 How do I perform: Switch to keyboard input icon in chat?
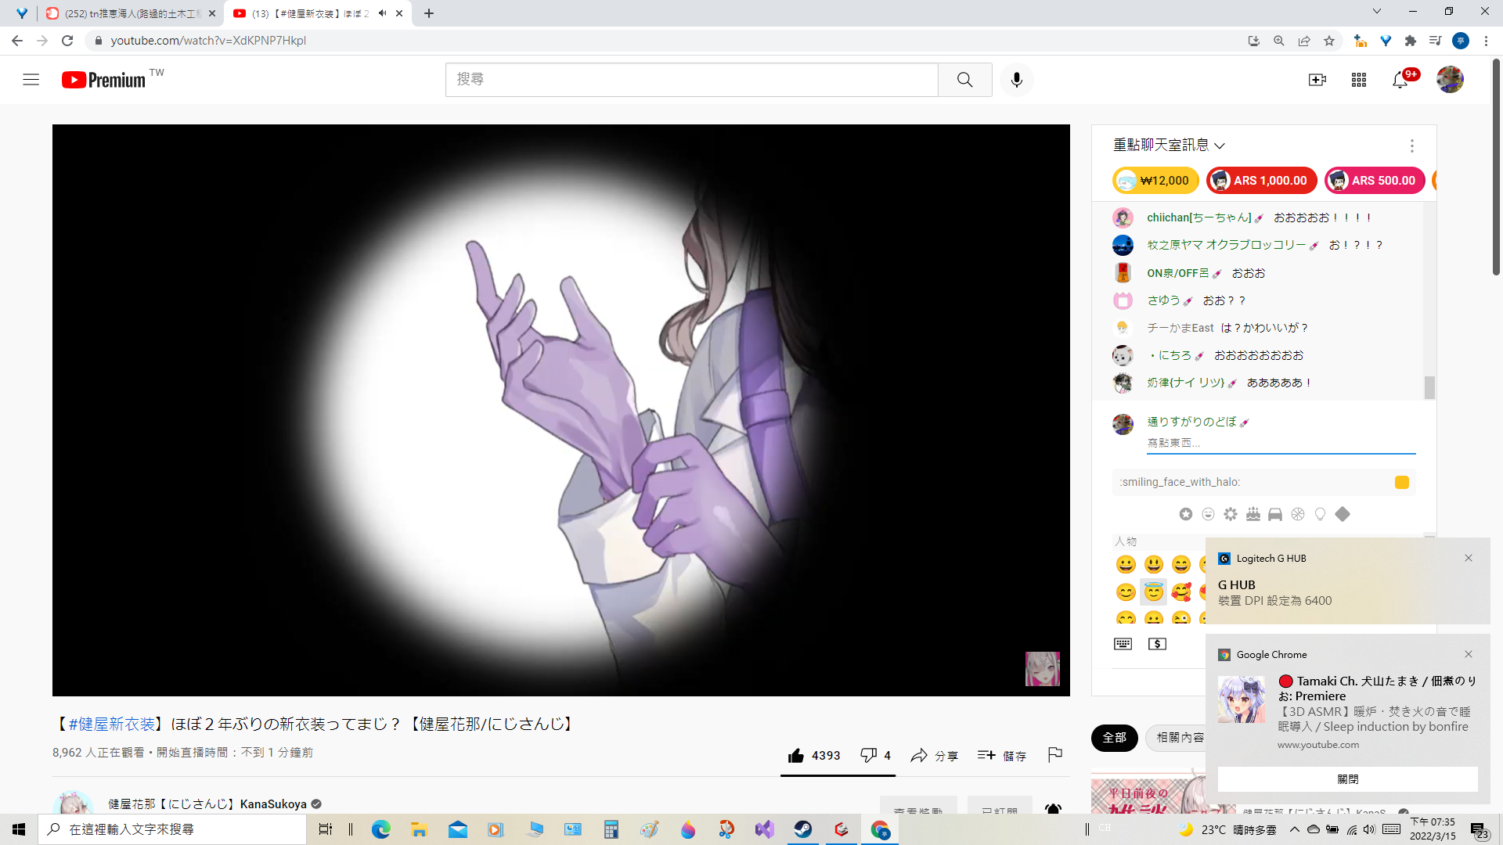tap(1123, 644)
